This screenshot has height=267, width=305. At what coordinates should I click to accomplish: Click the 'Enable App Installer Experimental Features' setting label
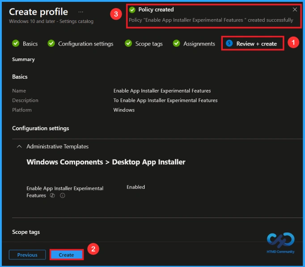pos(65,192)
